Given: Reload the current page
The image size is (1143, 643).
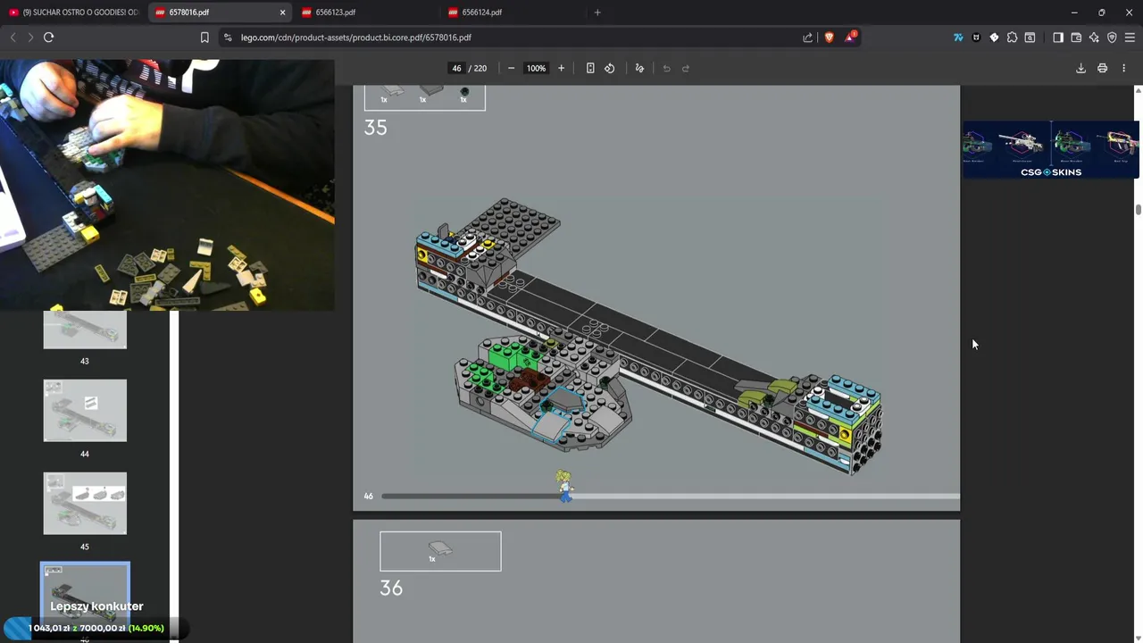Looking at the screenshot, I should pyautogui.click(x=49, y=38).
